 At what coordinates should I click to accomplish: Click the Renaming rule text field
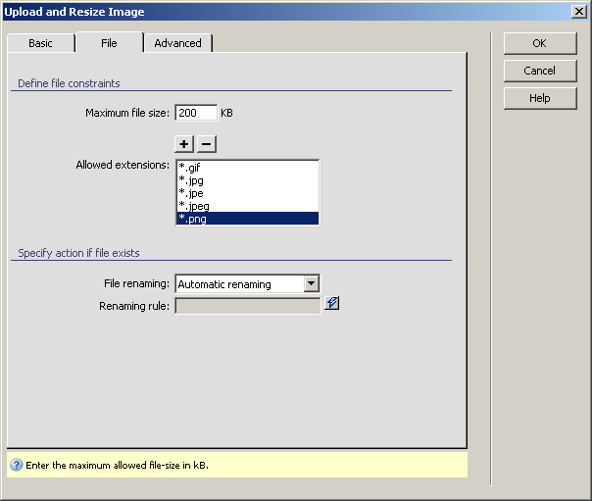coord(248,306)
